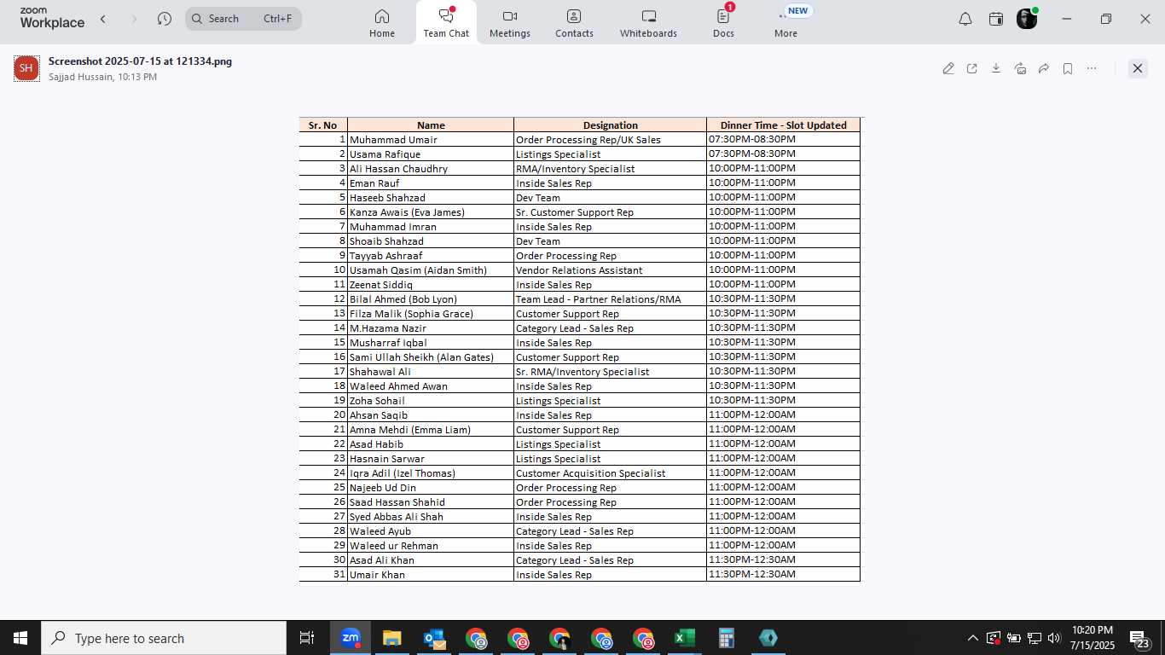Click the Zoom icon on the taskbar
The height and width of the screenshot is (655, 1165).
pyautogui.click(x=351, y=638)
